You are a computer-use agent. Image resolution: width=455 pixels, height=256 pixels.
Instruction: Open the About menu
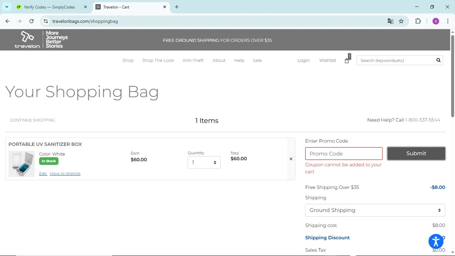click(x=219, y=60)
